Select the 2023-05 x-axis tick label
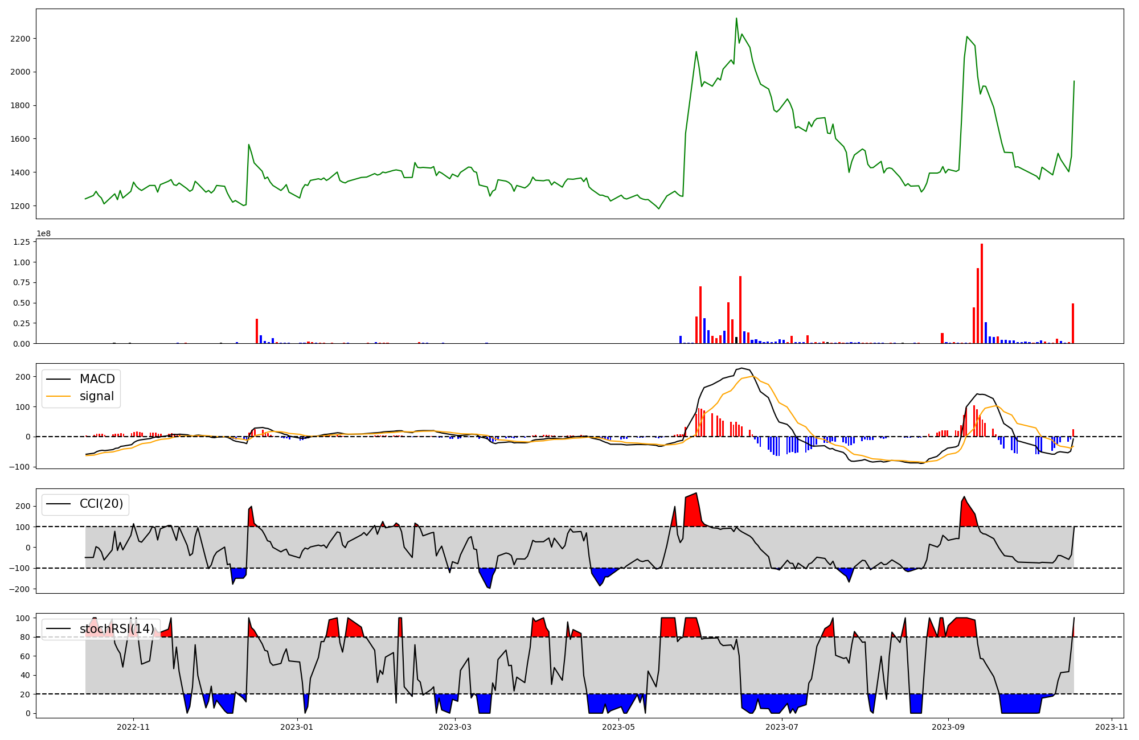1139x740 pixels. 618,726
